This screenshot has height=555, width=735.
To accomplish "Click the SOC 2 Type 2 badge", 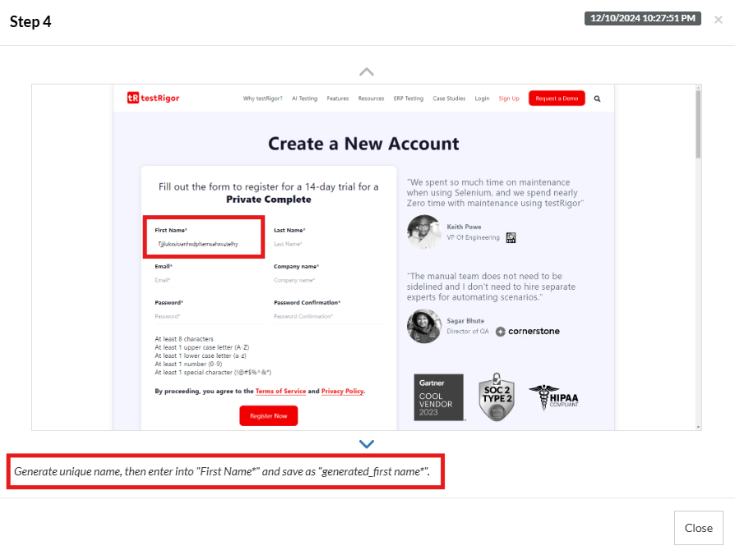I will 496,397.
